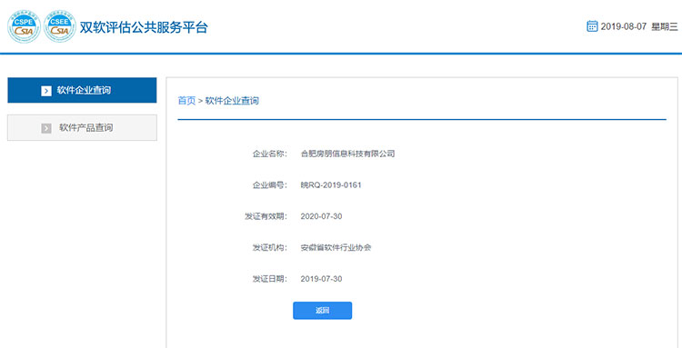Click the 企业编号 label

(x=270, y=185)
